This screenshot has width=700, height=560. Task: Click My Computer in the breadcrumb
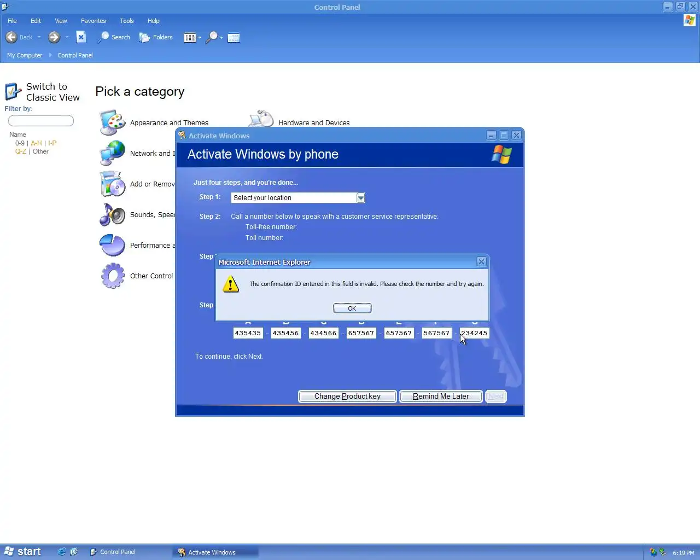coord(25,55)
